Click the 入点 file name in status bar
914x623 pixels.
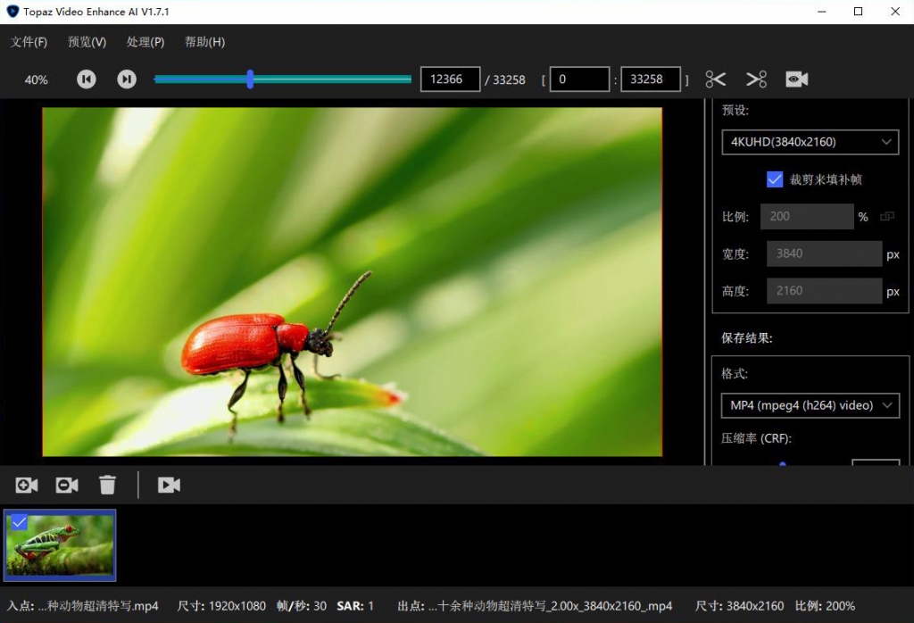coord(83,606)
